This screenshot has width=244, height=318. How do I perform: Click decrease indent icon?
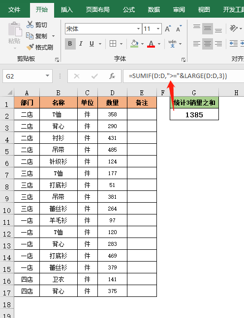(234, 44)
